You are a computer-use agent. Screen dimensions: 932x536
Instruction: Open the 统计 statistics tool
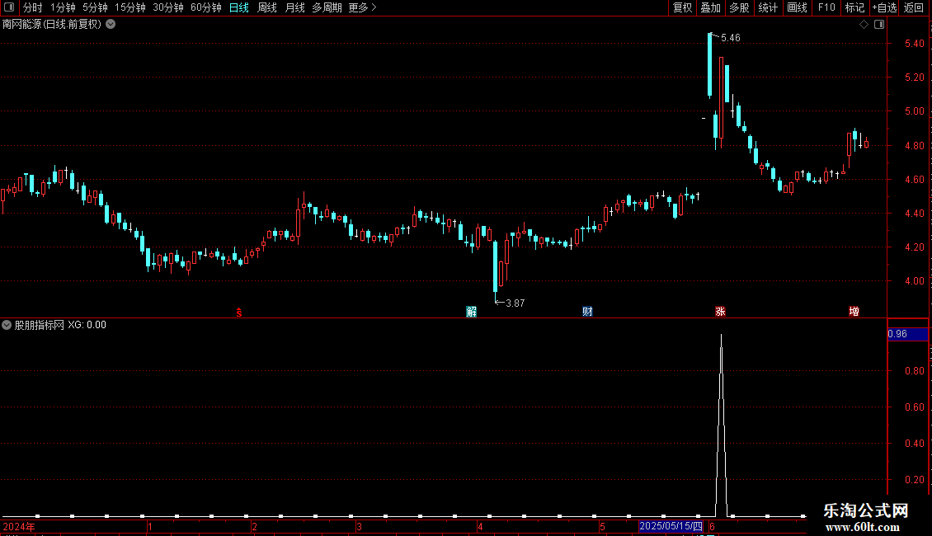point(767,7)
